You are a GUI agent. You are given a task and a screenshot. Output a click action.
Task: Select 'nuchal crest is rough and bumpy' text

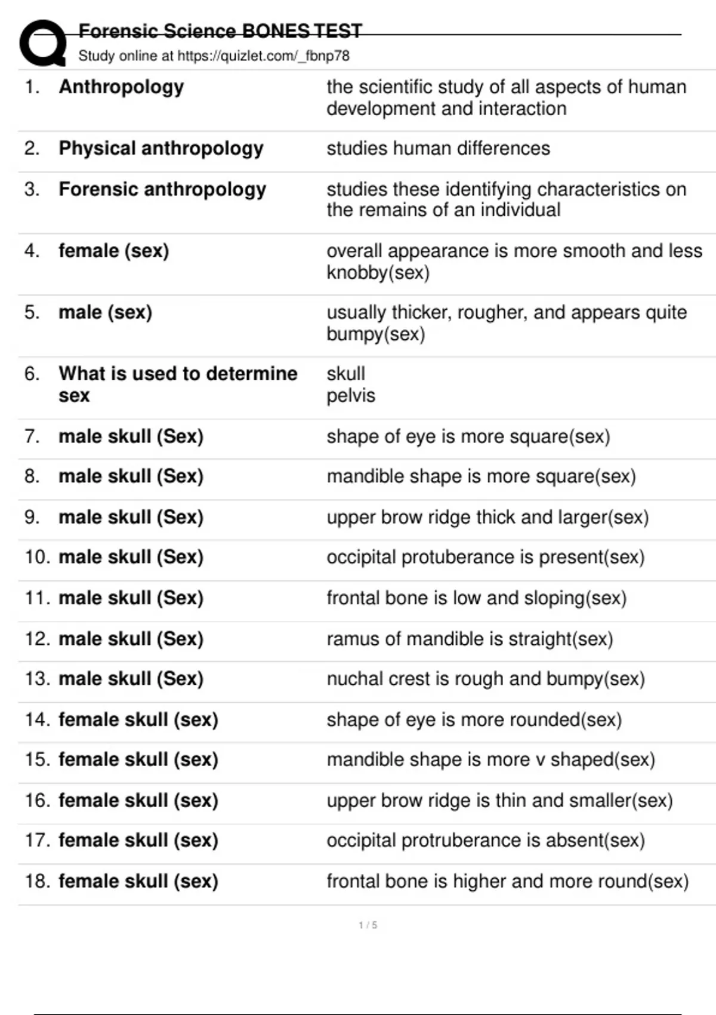[485, 679]
